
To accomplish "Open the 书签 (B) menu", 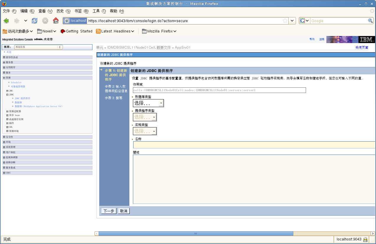I will 81,11.
